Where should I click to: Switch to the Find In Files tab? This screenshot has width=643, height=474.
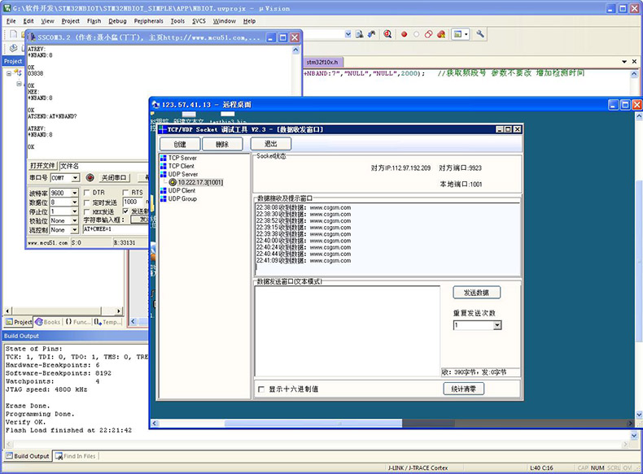coord(76,456)
